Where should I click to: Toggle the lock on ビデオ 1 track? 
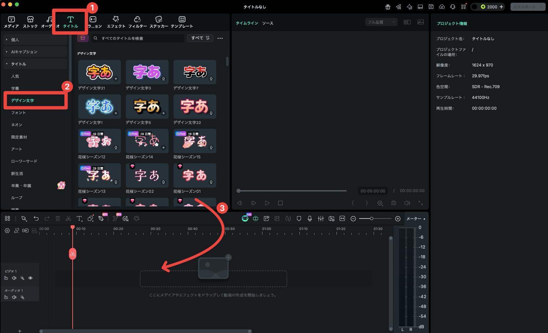pyautogui.click(x=6, y=278)
